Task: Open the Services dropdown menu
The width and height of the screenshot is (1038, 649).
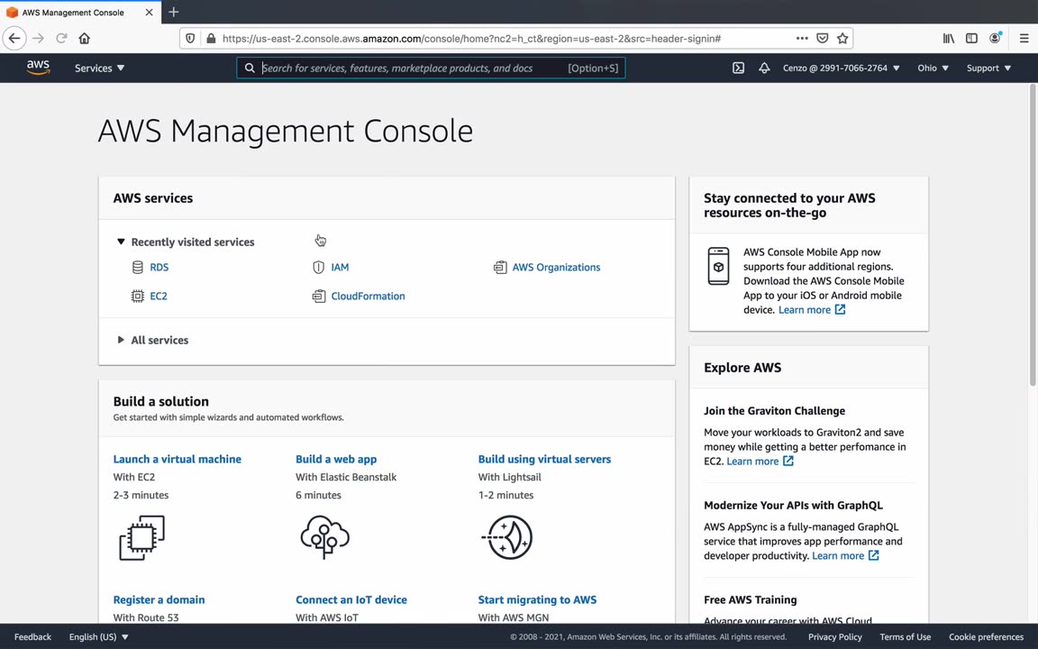Action: [99, 68]
